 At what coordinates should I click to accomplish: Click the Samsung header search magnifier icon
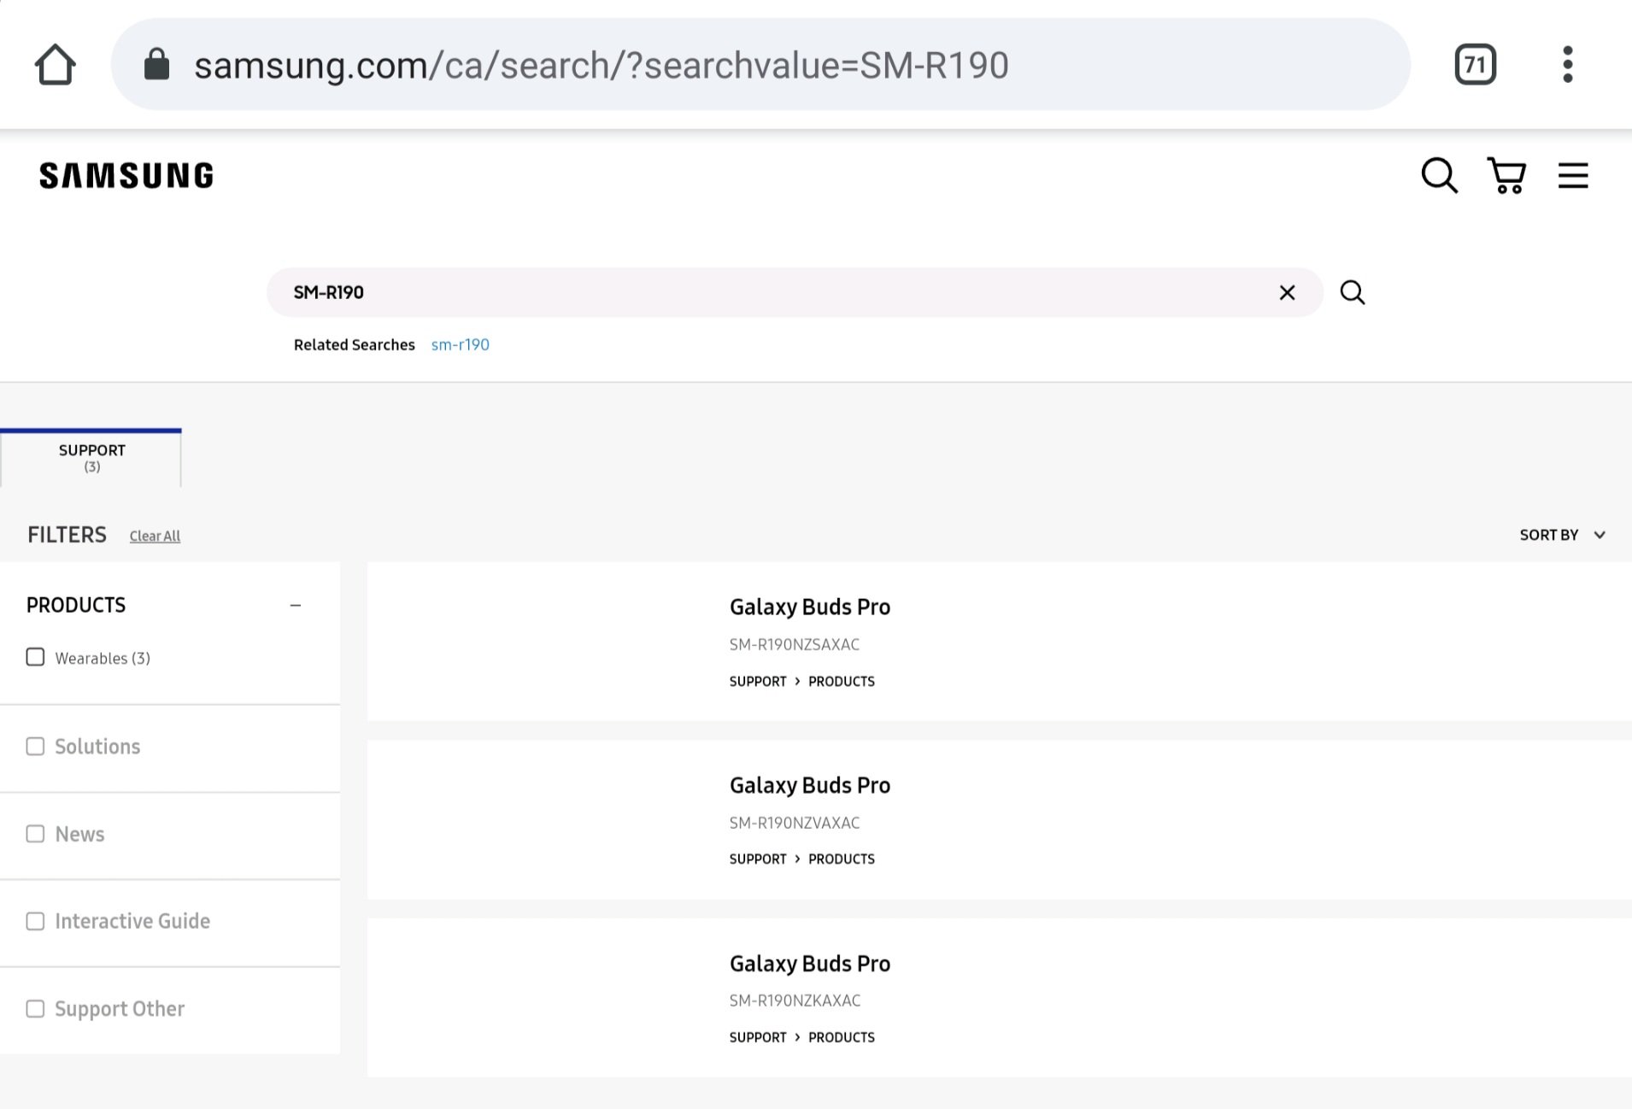(1439, 176)
